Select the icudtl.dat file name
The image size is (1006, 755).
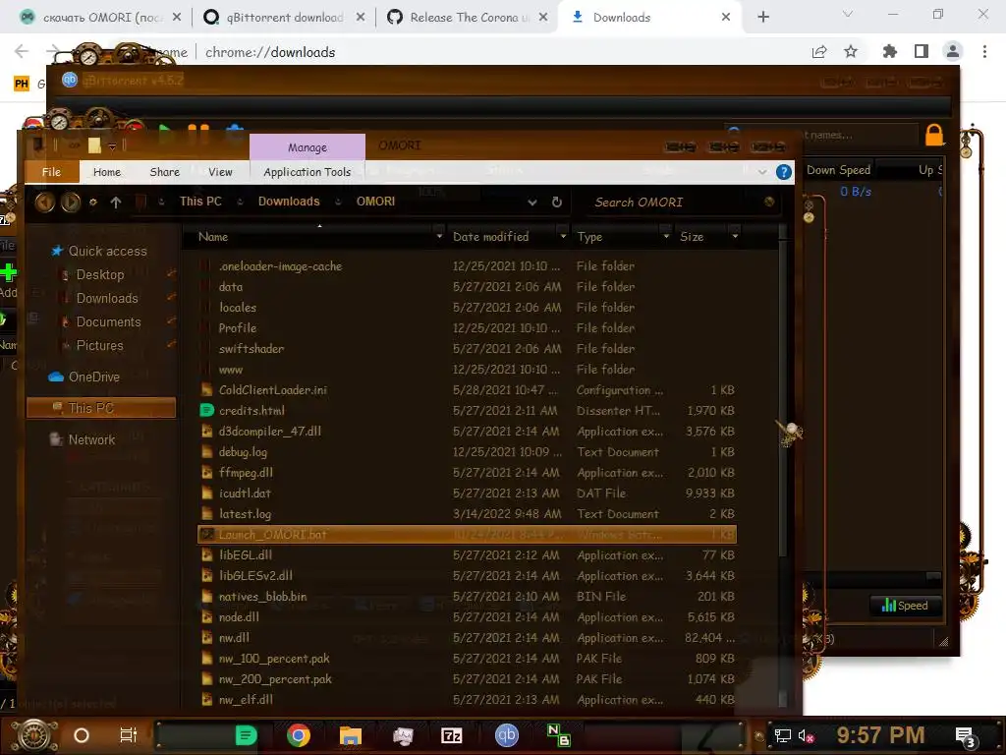click(245, 494)
